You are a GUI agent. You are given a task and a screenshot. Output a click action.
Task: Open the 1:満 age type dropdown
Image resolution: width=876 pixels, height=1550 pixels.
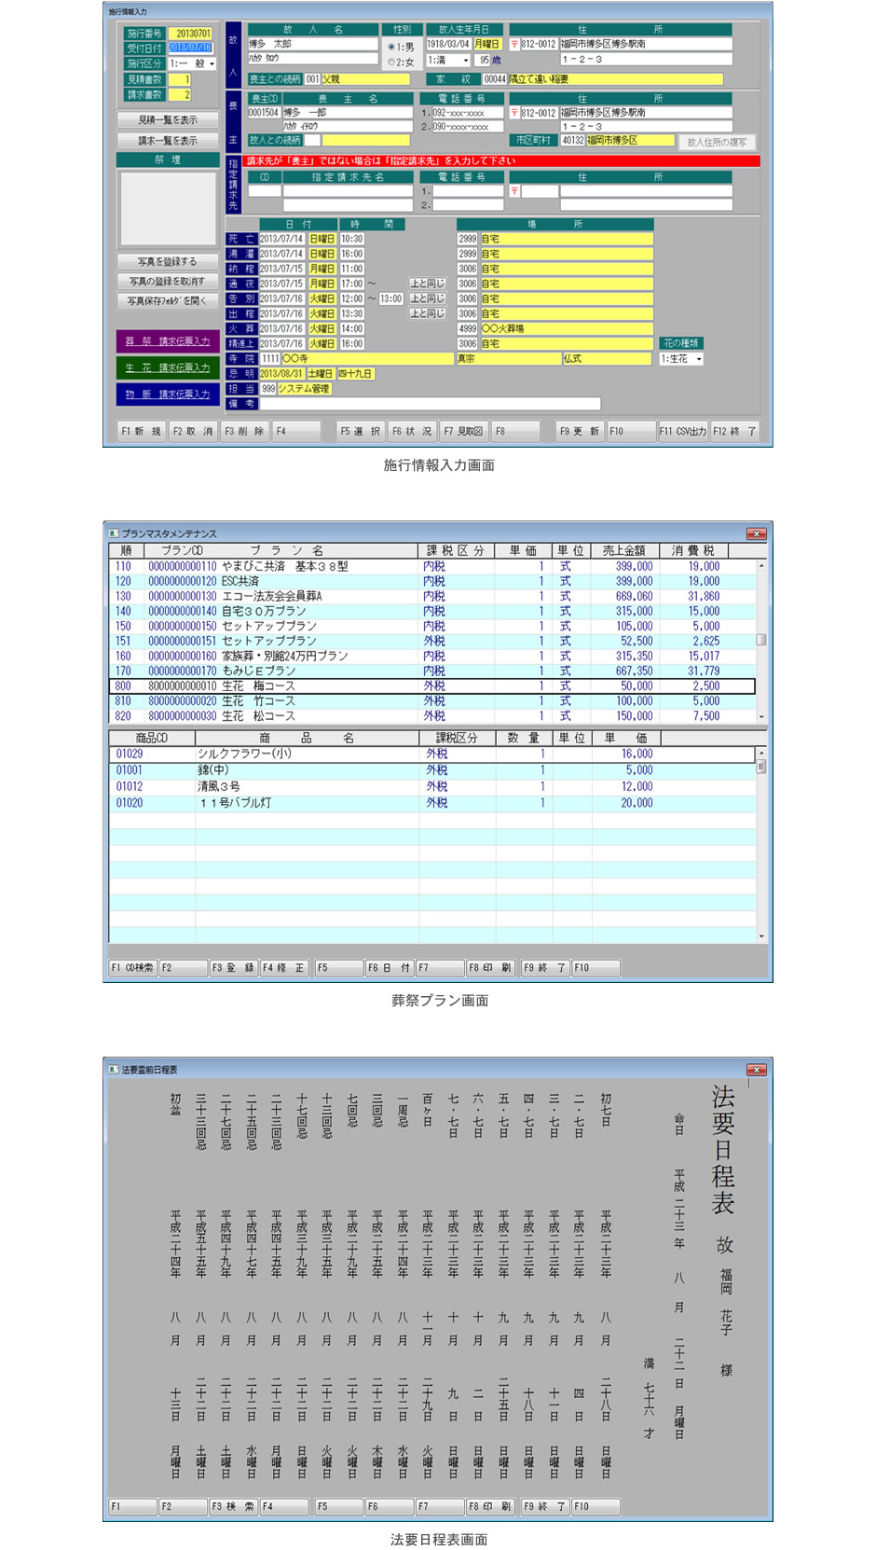coord(448,60)
